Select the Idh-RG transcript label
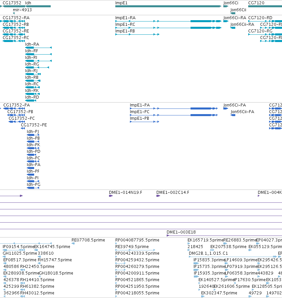 point(32,64)
